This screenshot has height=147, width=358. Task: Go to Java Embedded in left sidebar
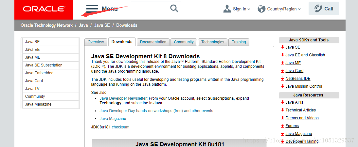tap(39, 73)
